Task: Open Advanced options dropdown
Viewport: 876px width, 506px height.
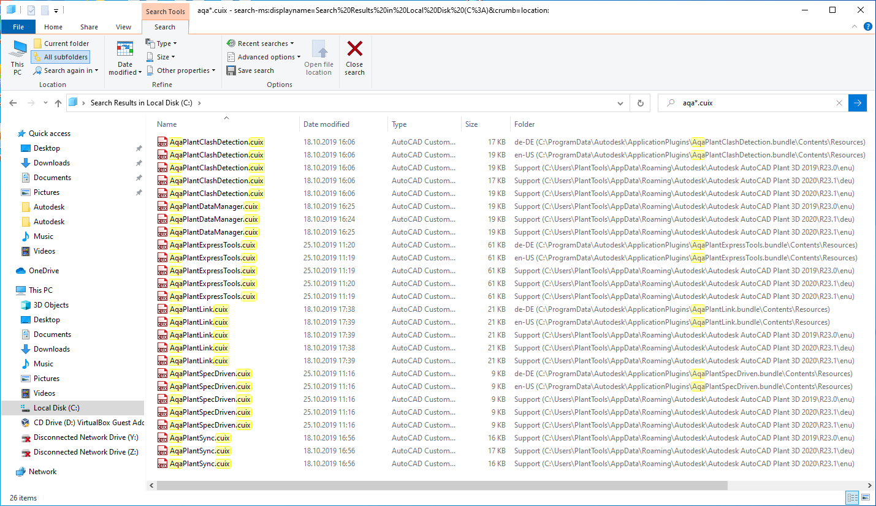Action: click(264, 57)
